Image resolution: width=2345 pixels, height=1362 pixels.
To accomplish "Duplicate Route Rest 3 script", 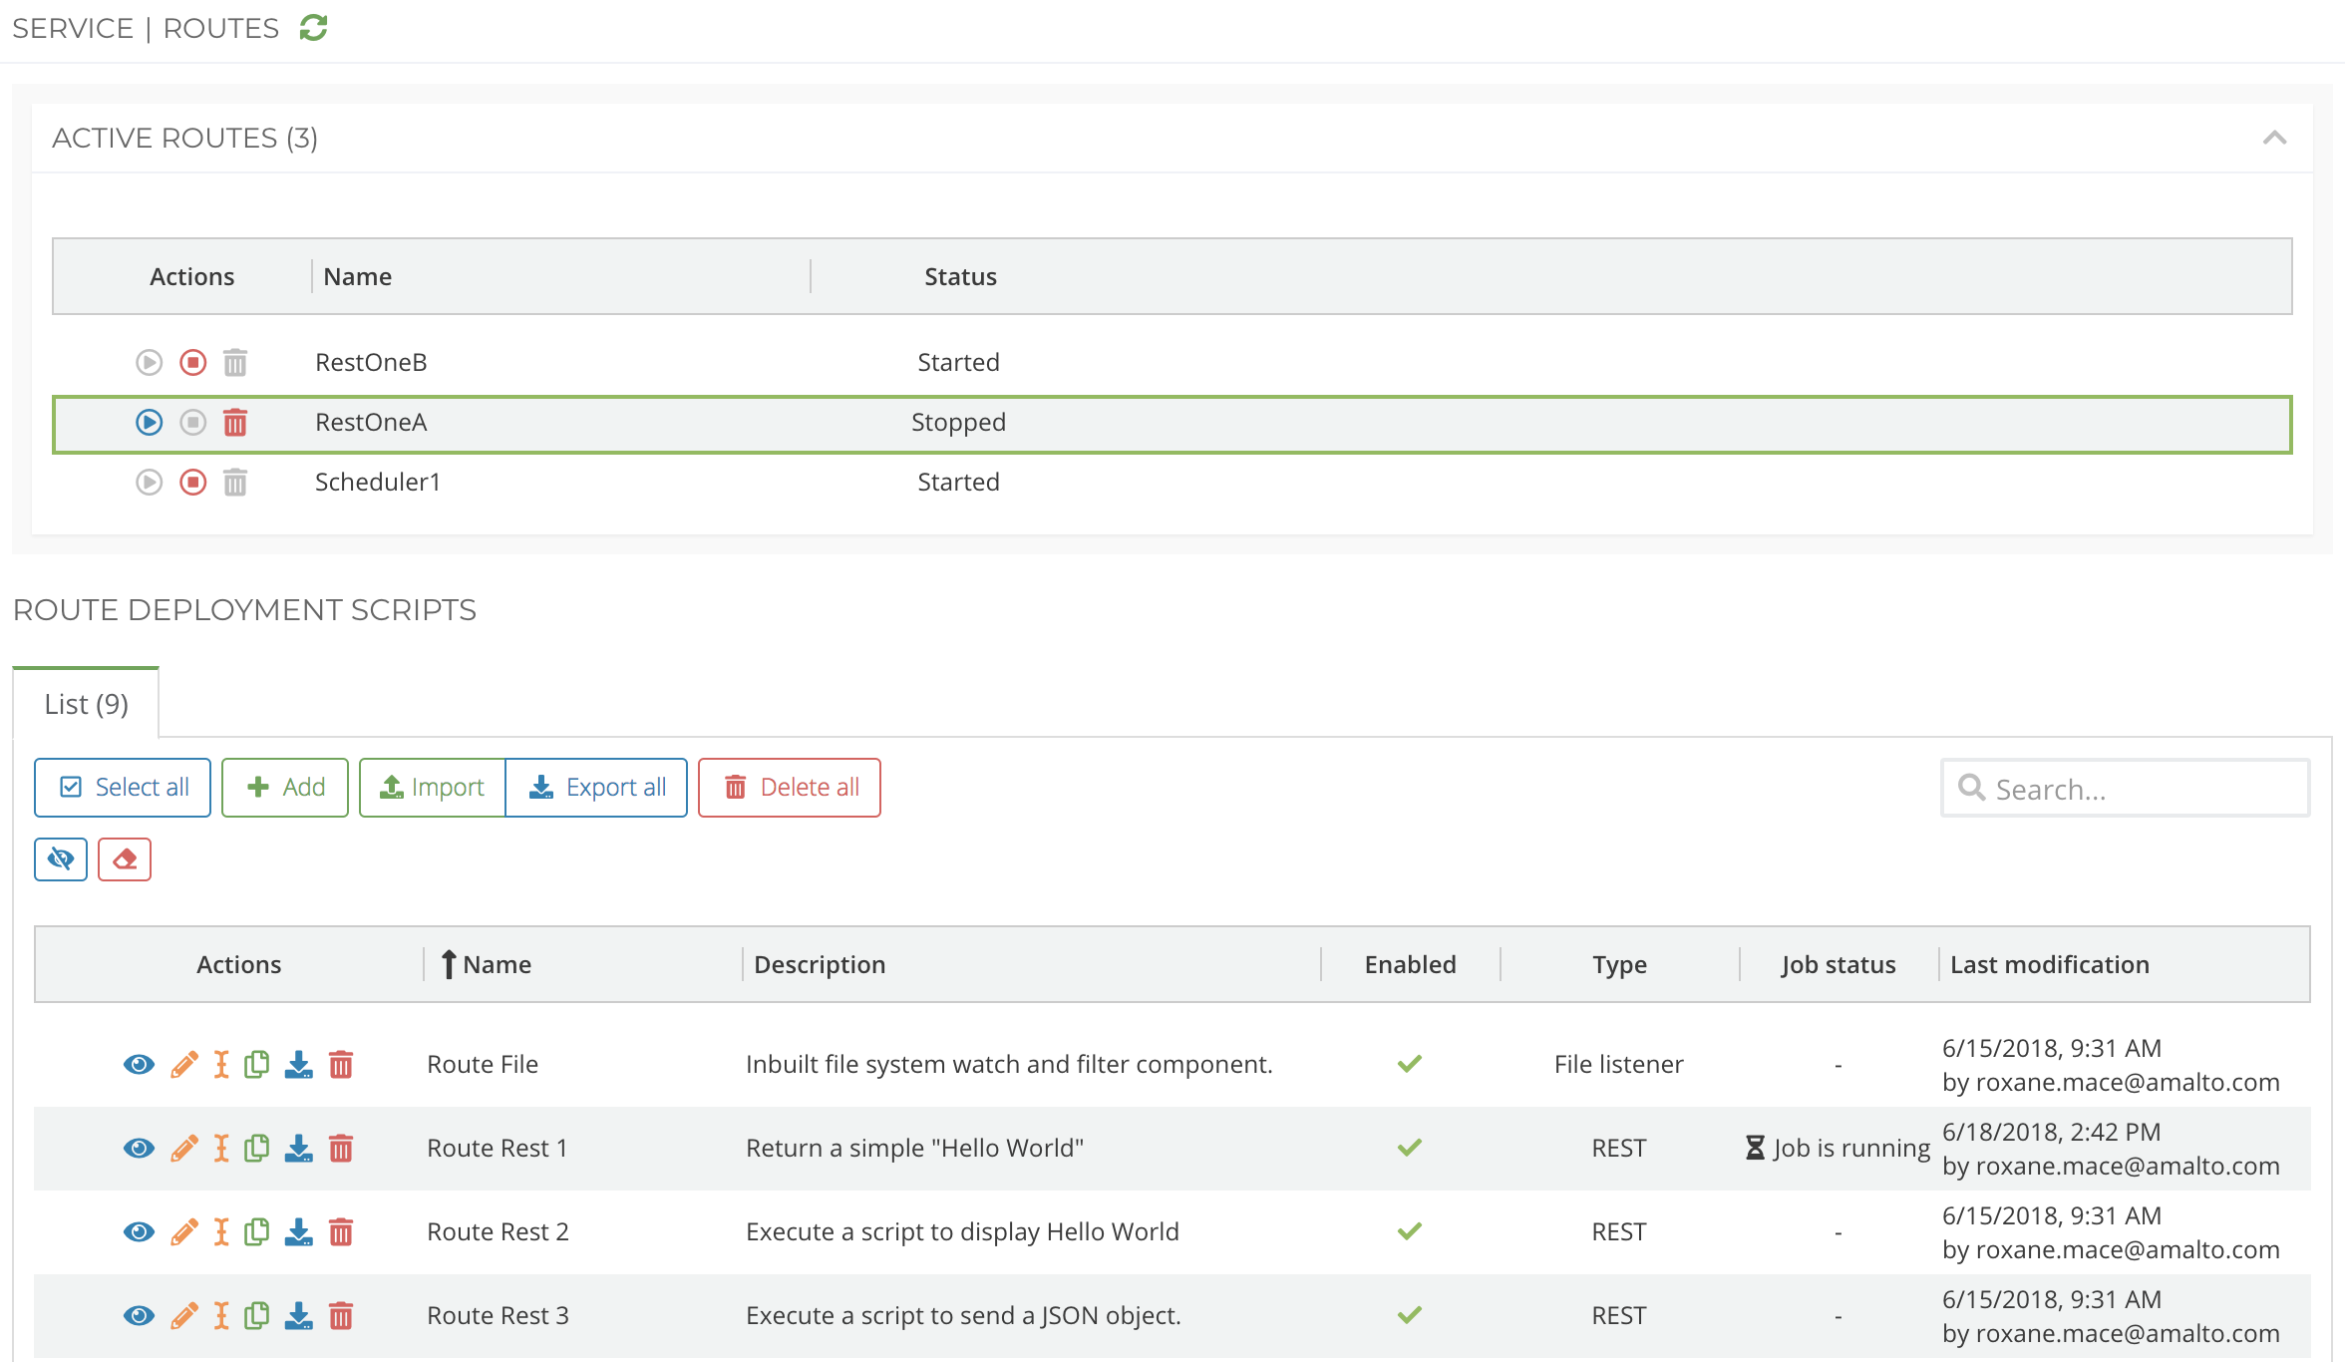I will [257, 1316].
